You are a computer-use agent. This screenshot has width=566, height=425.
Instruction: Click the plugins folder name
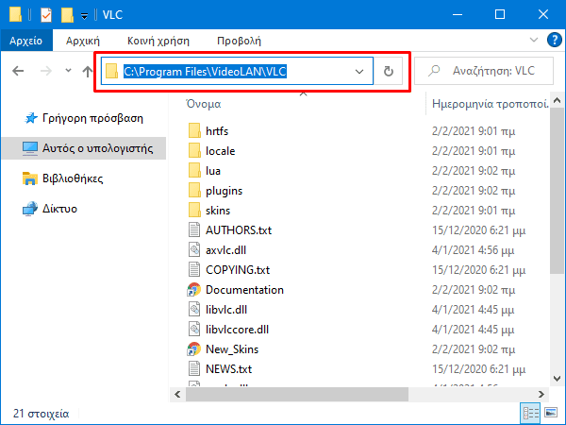(x=224, y=191)
